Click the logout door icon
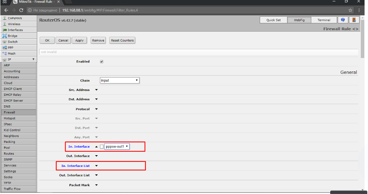 click(x=354, y=20)
